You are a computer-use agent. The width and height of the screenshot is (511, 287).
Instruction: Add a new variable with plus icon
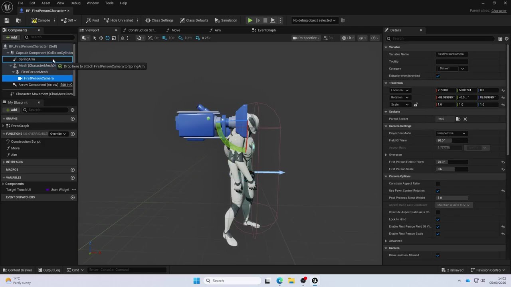(x=73, y=177)
